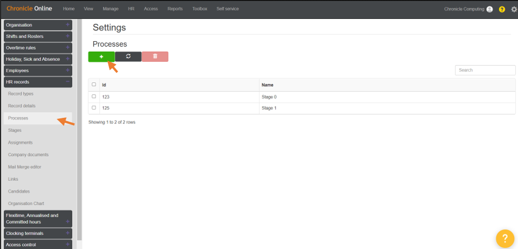Go to Assignments

(21, 143)
